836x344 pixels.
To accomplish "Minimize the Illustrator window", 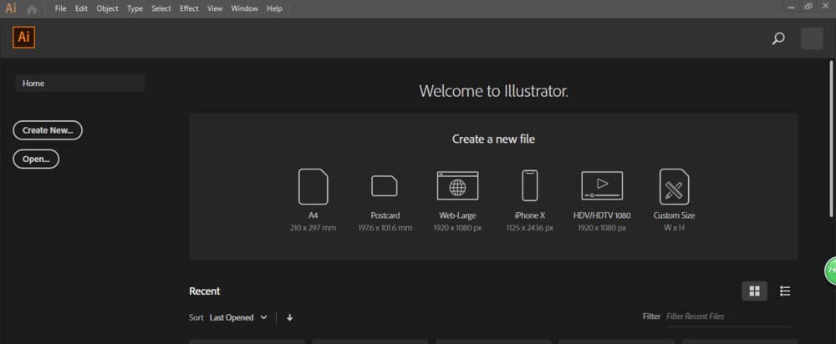I will point(791,7).
